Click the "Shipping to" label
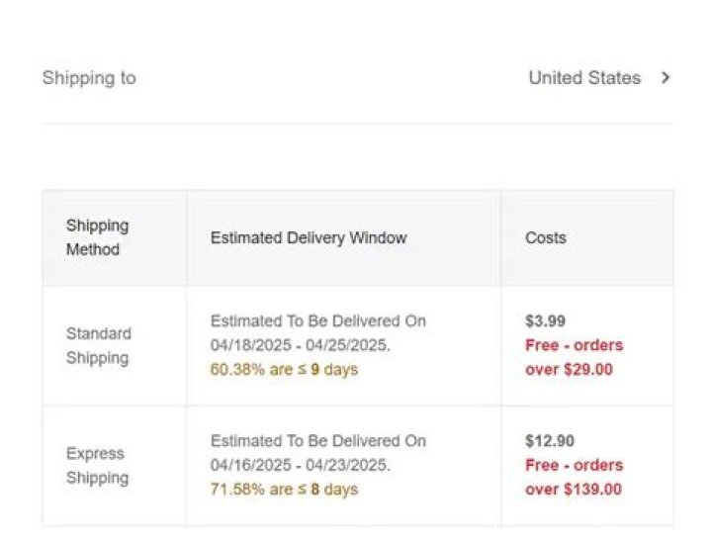Viewport: 712px width, 544px height. [x=89, y=78]
